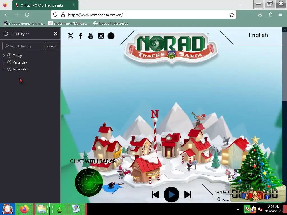Close the NORAD Tracks Santa tab
Image resolution: width=287 pixels, height=215 pixels.
(74, 6)
